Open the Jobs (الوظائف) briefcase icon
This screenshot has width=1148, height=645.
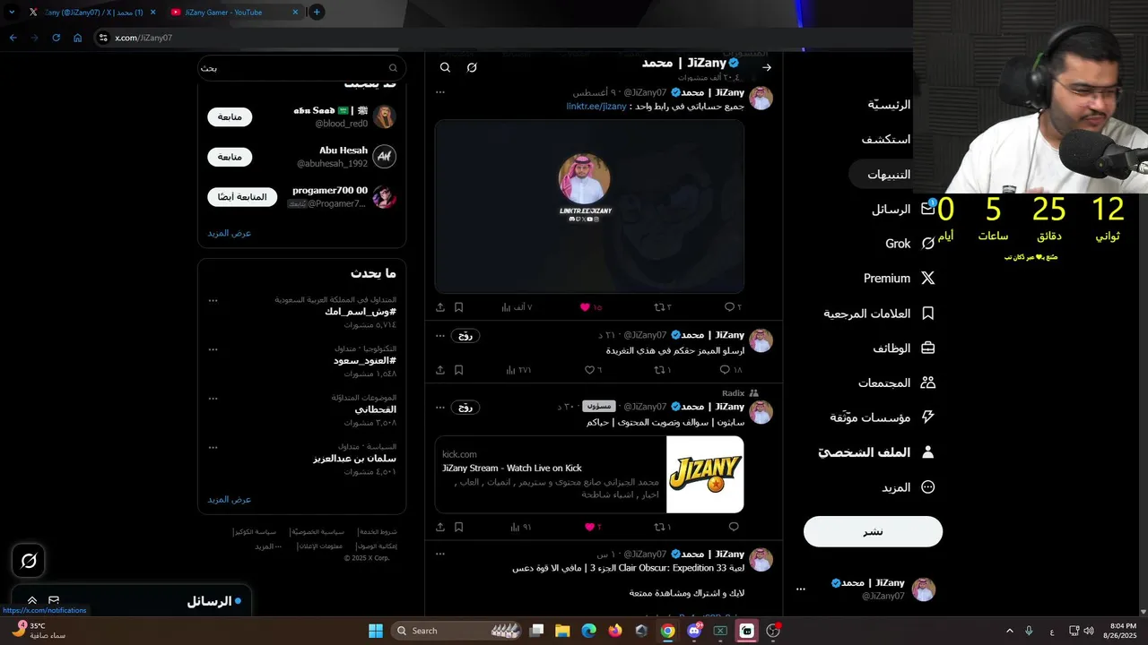pyautogui.click(x=928, y=348)
